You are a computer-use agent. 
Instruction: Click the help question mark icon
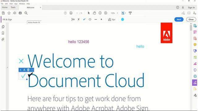[x=178, y=7]
